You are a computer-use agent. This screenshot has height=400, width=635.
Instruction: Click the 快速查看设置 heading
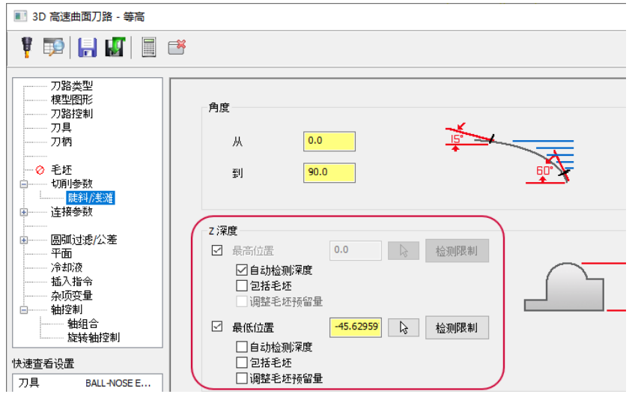click(x=43, y=363)
